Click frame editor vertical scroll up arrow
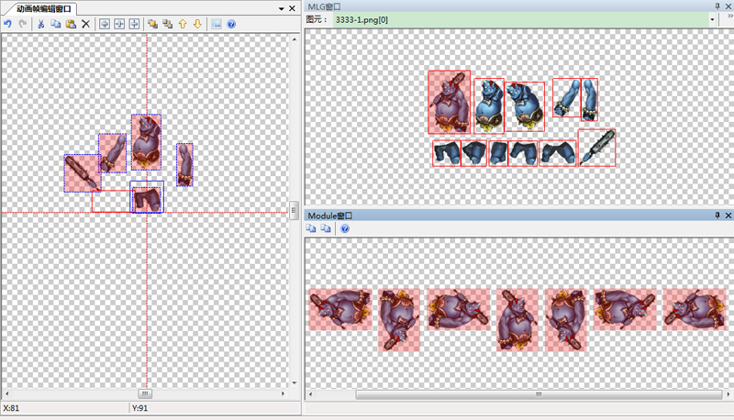The height and width of the screenshot is (420, 734). (x=295, y=39)
